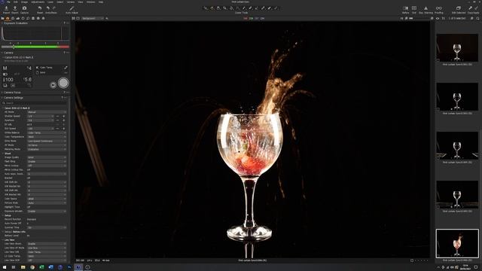Click the cursor tools row in top toolbar
Screen dimensions: 482x271
click(x=241, y=8)
